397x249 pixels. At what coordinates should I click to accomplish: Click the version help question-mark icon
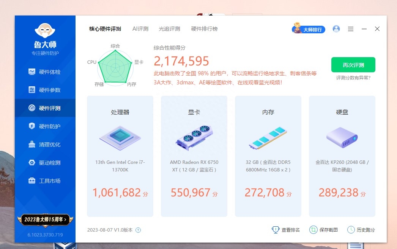tap(138, 230)
